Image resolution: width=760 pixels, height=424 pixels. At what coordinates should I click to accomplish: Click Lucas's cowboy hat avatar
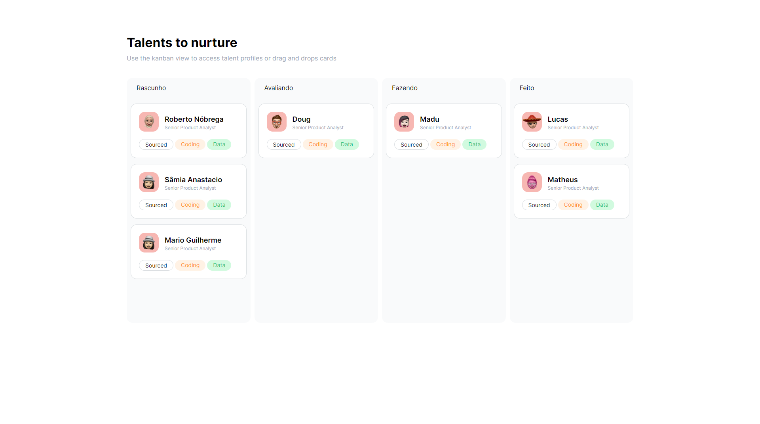pos(532,122)
